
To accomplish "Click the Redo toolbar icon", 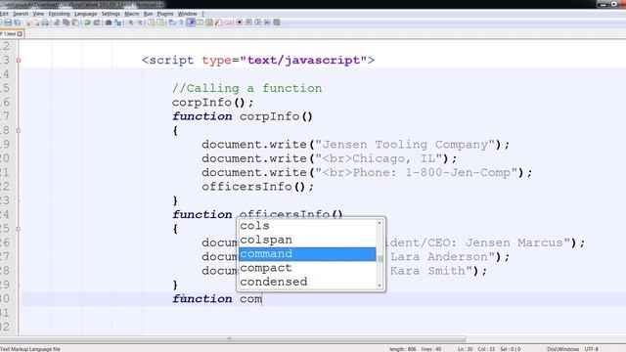I will point(97,22).
